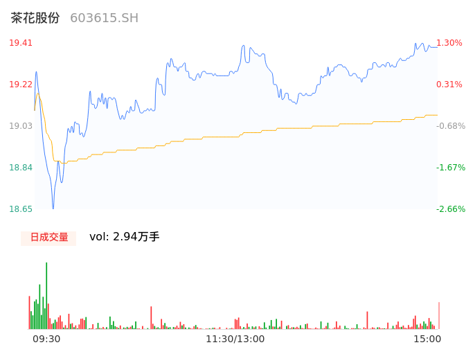
Task: Click the 19.03 price axis label
Action: tap(21, 126)
